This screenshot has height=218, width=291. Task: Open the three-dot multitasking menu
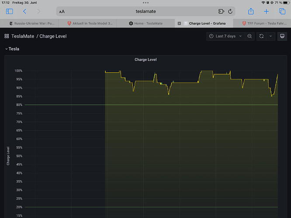[145, 3]
